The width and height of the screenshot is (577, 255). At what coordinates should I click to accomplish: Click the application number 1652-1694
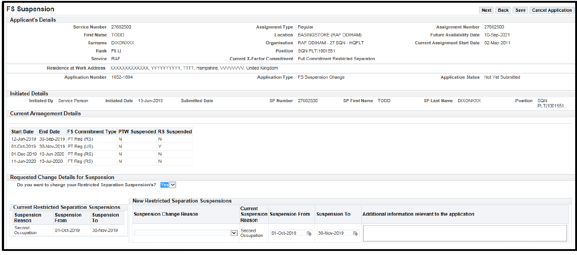pos(122,77)
